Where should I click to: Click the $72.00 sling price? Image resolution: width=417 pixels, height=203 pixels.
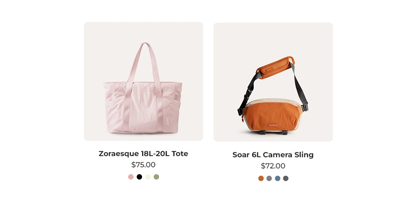tap(273, 166)
